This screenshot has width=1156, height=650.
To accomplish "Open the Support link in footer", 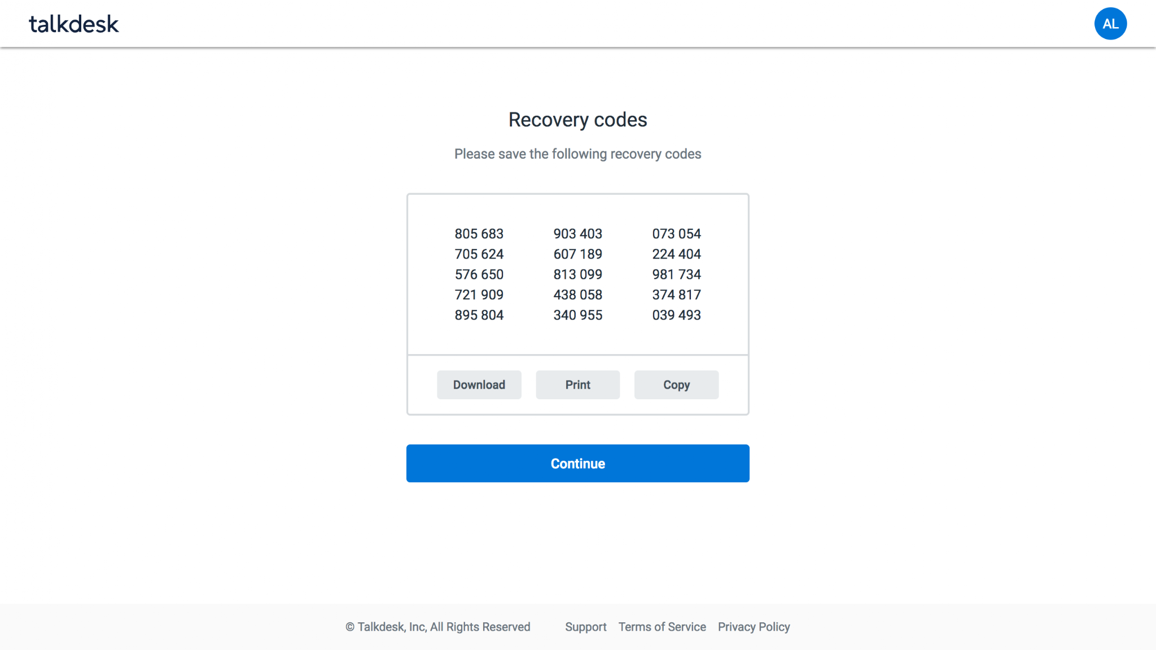I will tap(586, 627).
